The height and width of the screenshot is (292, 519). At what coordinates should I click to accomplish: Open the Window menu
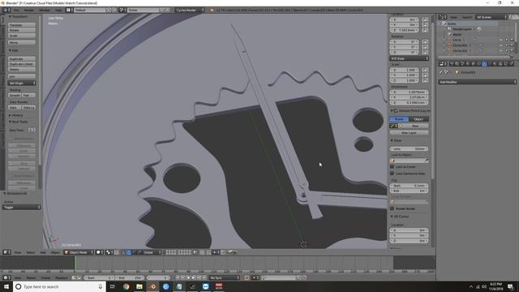(45, 11)
